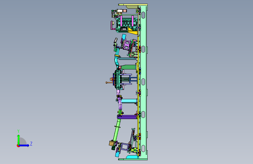Click the Y label on the axis triad
This screenshot has width=253, height=164.
(x=18, y=131)
